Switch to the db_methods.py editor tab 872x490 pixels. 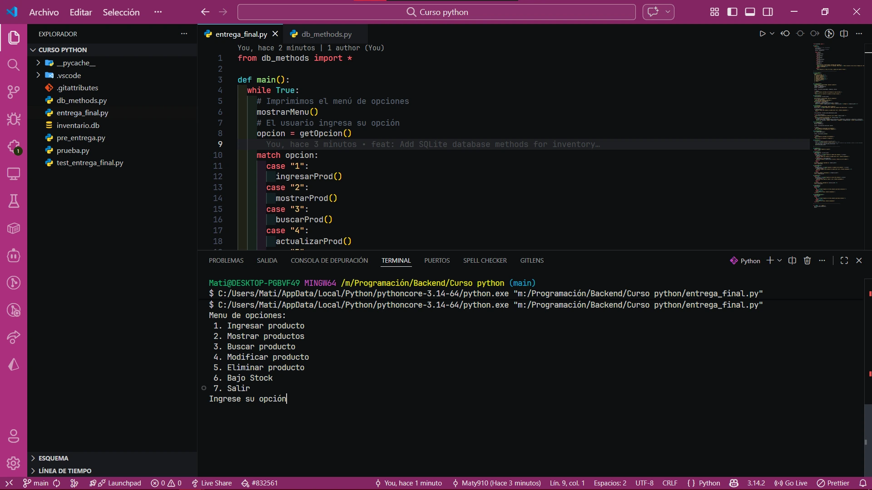click(x=326, y=34)
